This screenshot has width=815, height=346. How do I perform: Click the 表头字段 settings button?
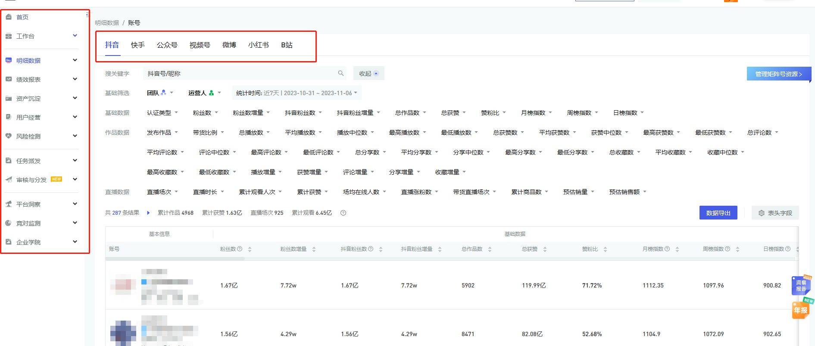click(775, 213)
